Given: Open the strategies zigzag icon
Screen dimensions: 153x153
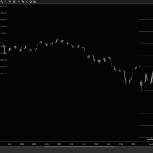Looking at the screenshot, I should (x=27, y=2).
